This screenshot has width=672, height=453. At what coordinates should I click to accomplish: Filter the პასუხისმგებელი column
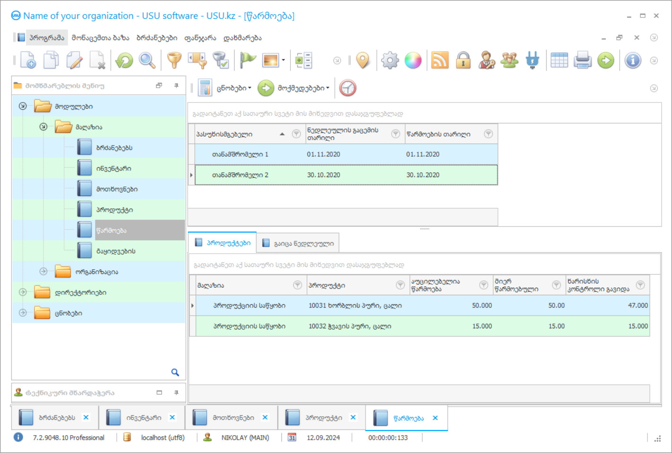coord(297,134)
